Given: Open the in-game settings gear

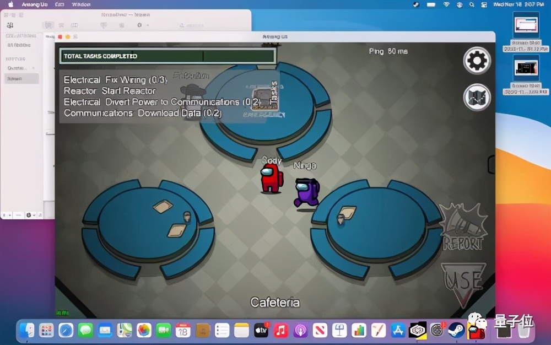Looking at the screenshot, I should point(477,61).
